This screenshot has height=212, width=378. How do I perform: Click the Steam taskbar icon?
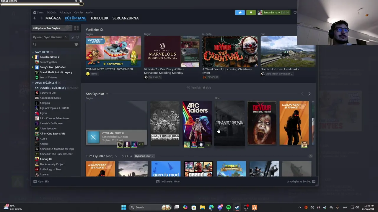[237, 207]
